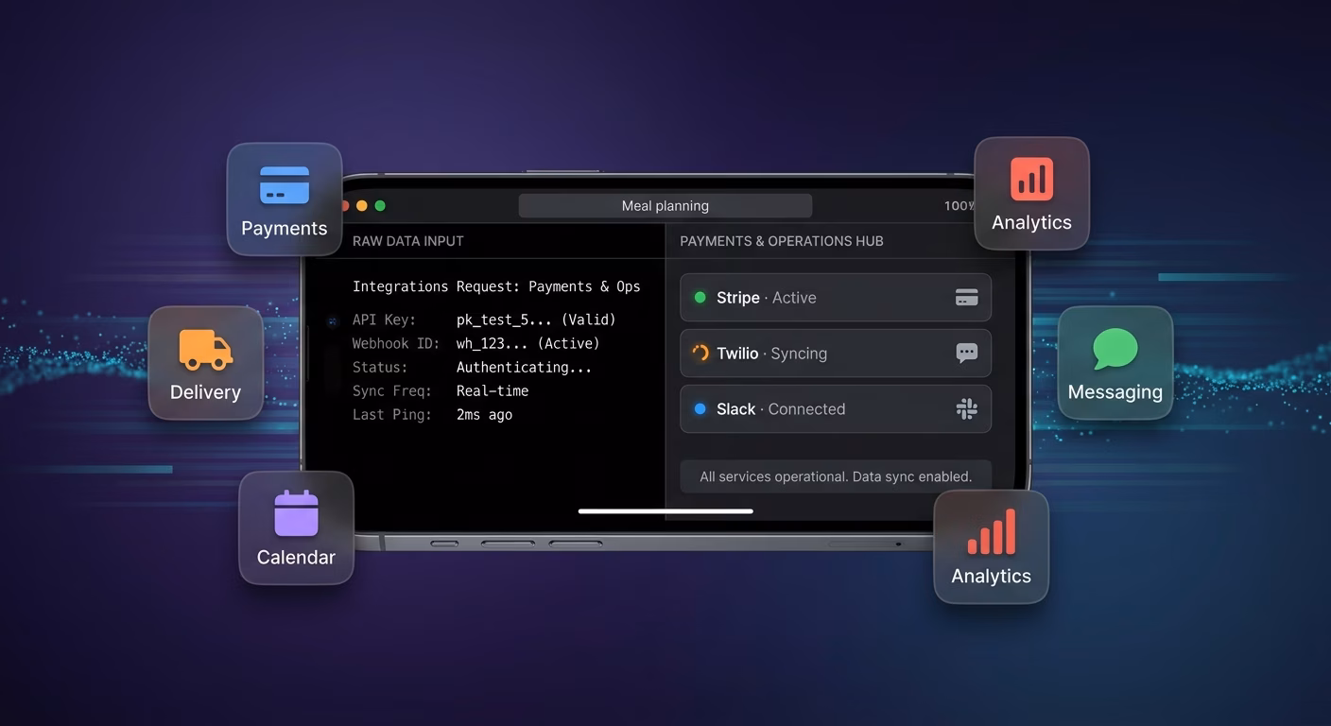This screenshot has height=726, width=1331.
Task: Click the pk_test_5... (Valid) value
Action: pos(536,320)
